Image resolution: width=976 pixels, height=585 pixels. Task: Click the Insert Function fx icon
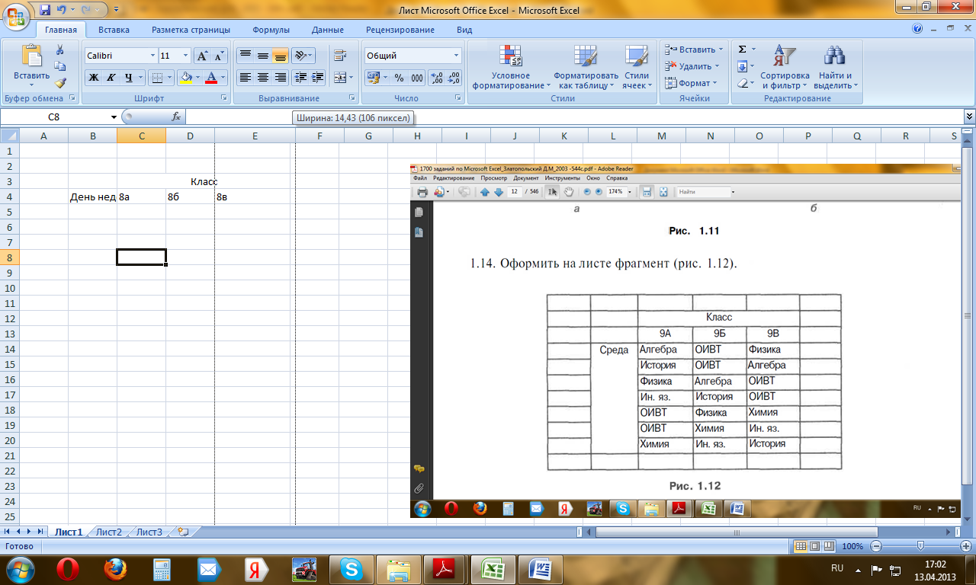click(176, 117)
